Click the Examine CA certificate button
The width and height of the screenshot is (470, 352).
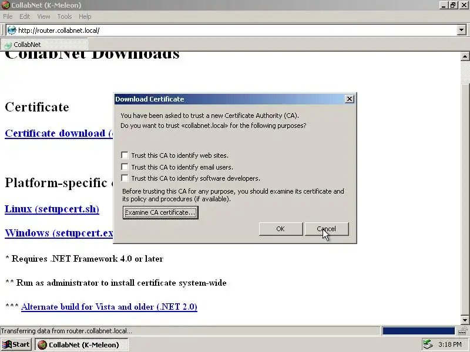160,212
